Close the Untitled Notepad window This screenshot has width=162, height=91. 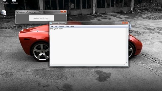pos(125,23)
